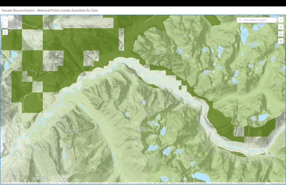
Task: Open the map Information panel
Action: point(280,27)
